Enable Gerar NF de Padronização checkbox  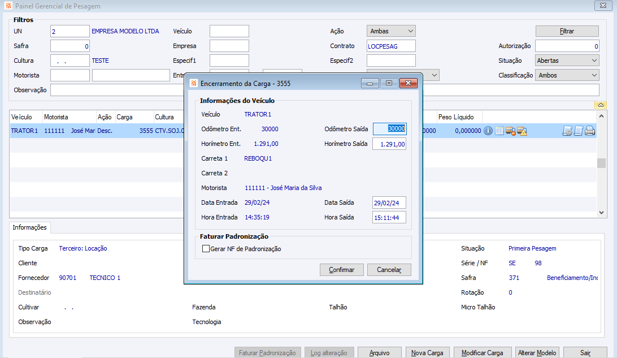(206, 248)
